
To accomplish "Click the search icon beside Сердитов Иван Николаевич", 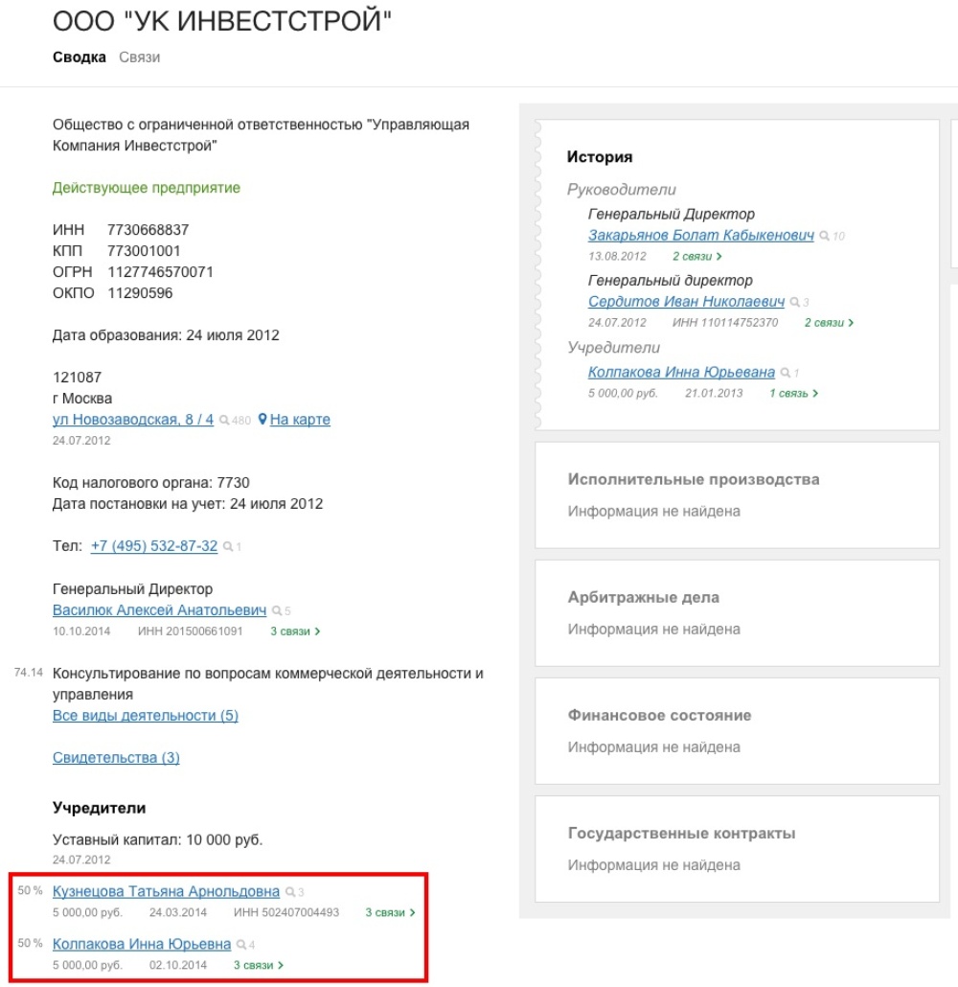I will pyautogui.click(x=794, y=303).
